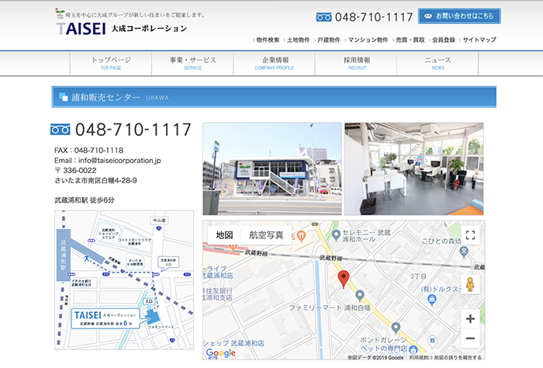Open the 戸建物件 link

point(329,40)
